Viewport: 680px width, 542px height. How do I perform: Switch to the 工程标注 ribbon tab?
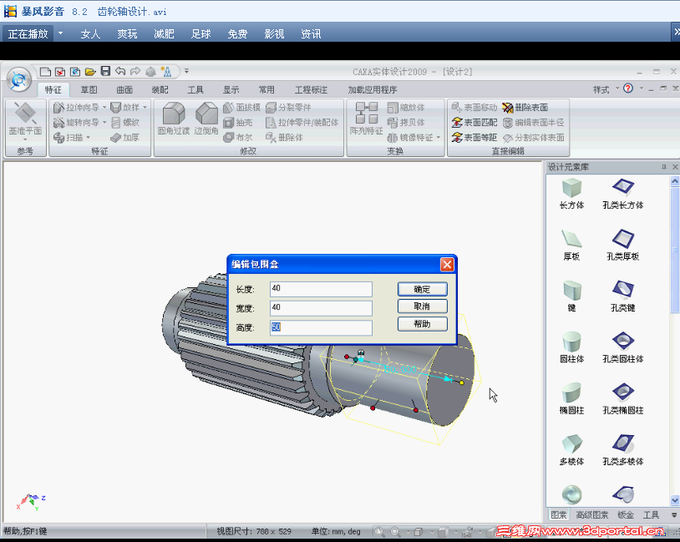pos(311,89)
